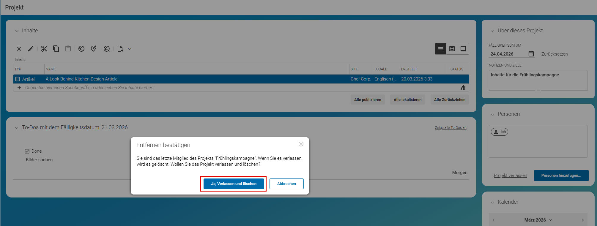Click the content search field placeholder text
Screen dimensions: 597x226
89,88
